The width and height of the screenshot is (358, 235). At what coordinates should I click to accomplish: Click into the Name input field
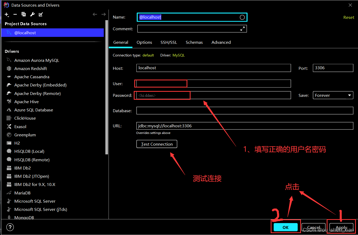click(192, 17)
